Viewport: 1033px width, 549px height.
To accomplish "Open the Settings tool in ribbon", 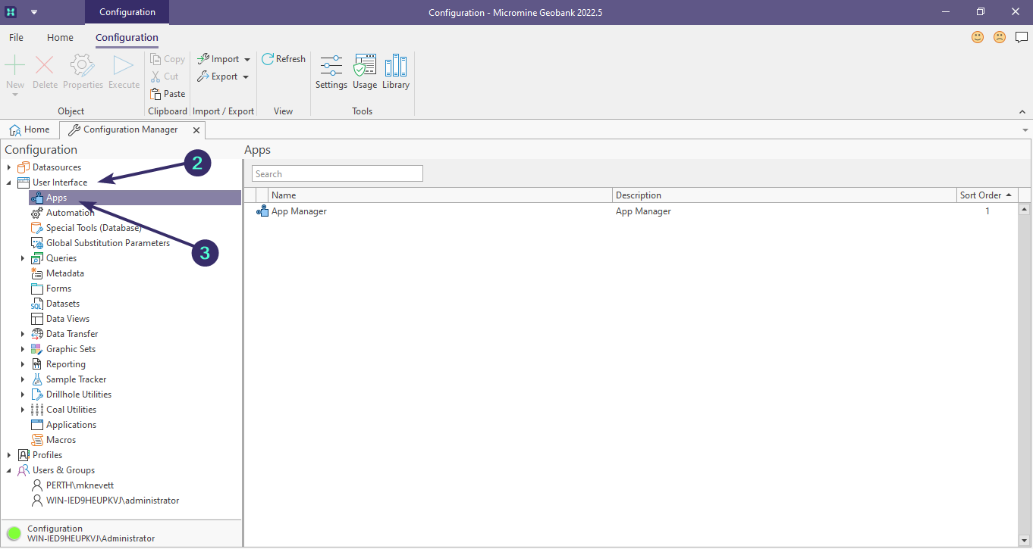I will 331,73.
